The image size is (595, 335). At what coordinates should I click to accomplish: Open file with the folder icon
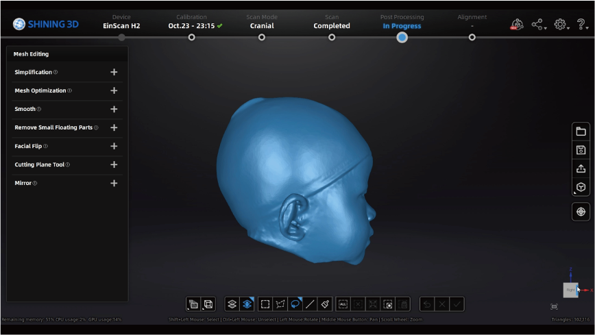[581, 132]
